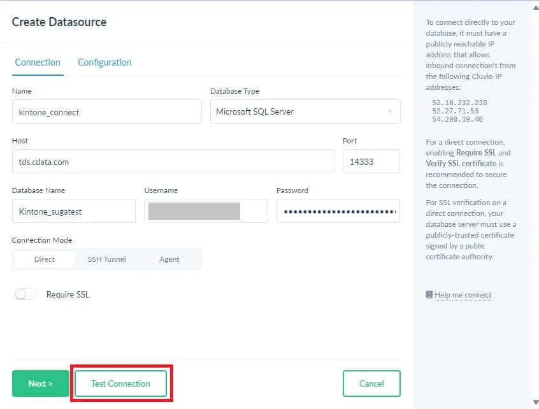Viewport: 539px width, 409px height.
Task: Click the Port number field
Action: pyautogui.click(x=371, y=162)
